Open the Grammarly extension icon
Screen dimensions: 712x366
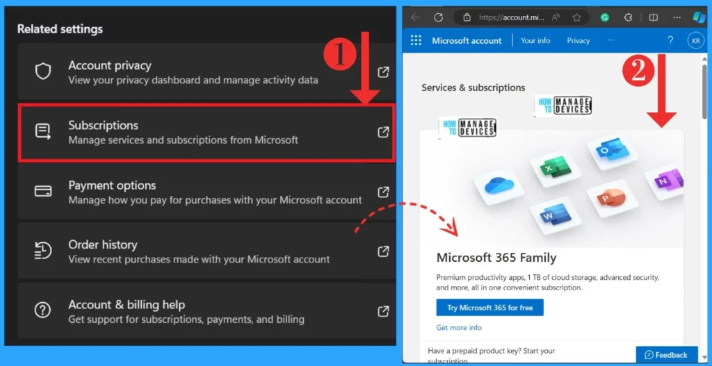click(605, 17)
